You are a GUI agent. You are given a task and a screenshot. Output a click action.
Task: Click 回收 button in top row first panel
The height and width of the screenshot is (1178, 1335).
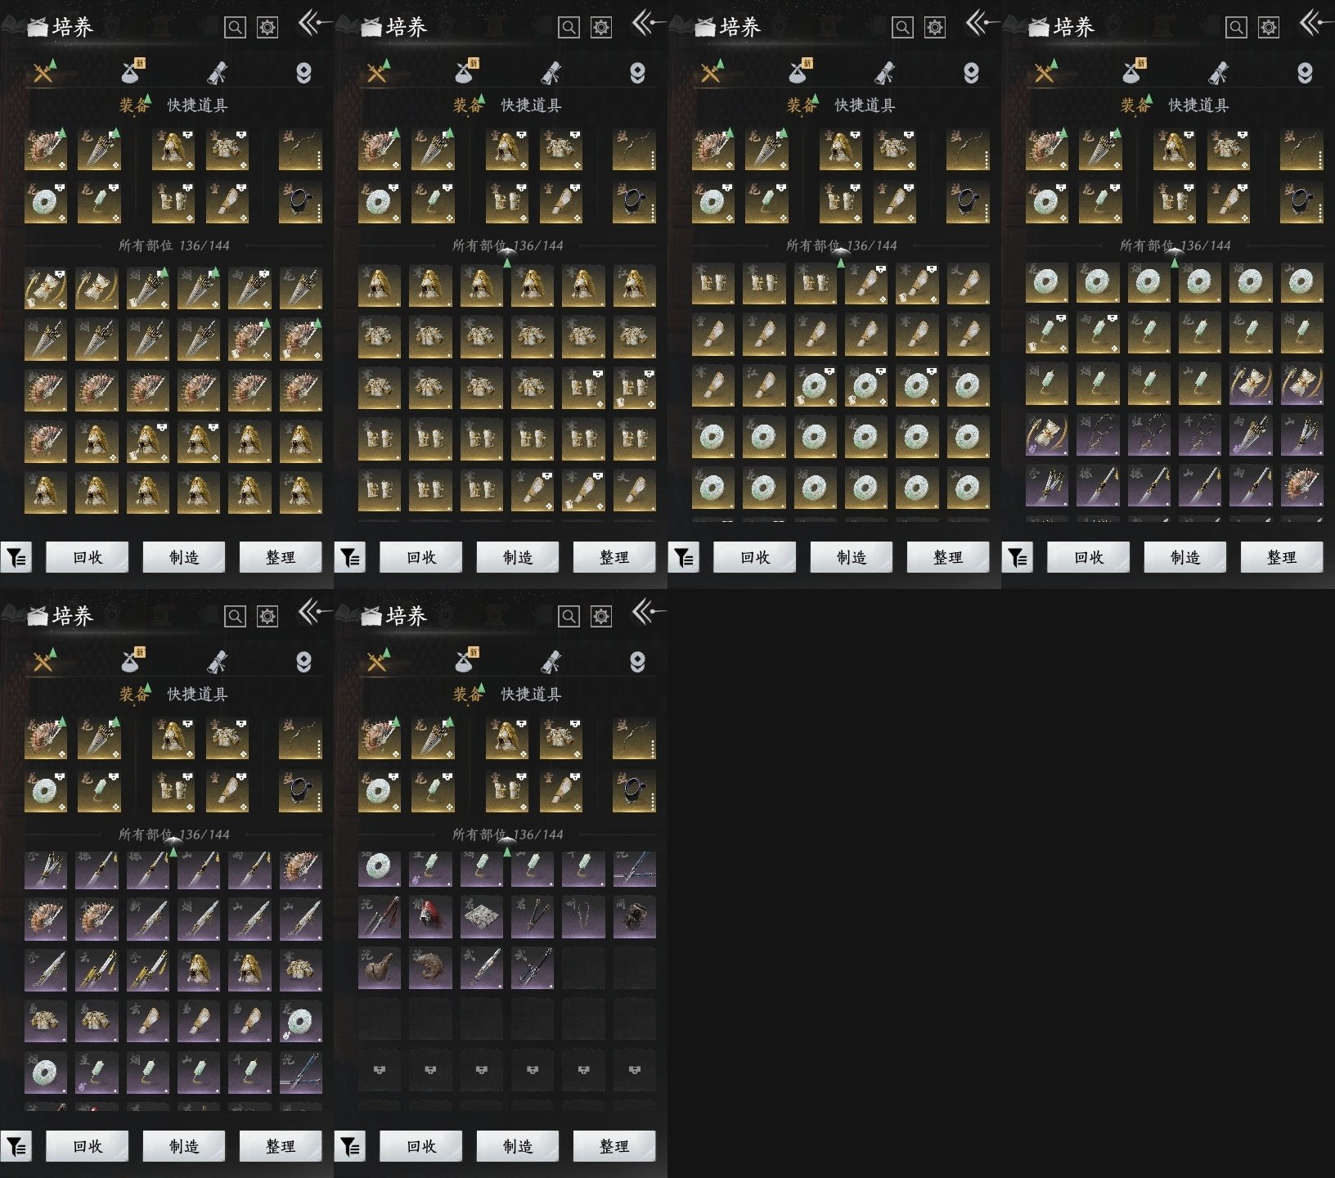(88, 557)
